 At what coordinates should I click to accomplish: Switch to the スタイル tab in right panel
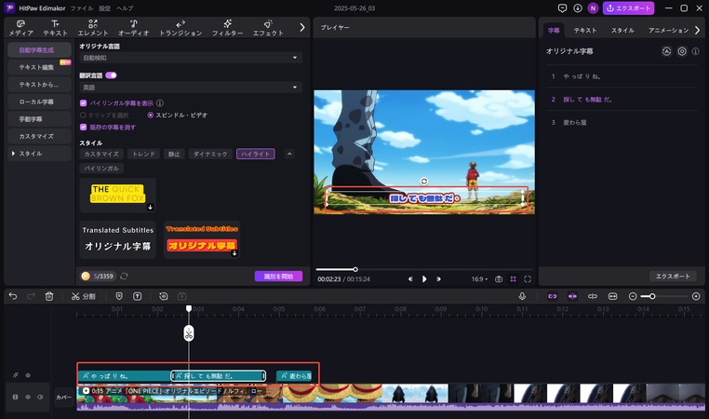(623, 31)
